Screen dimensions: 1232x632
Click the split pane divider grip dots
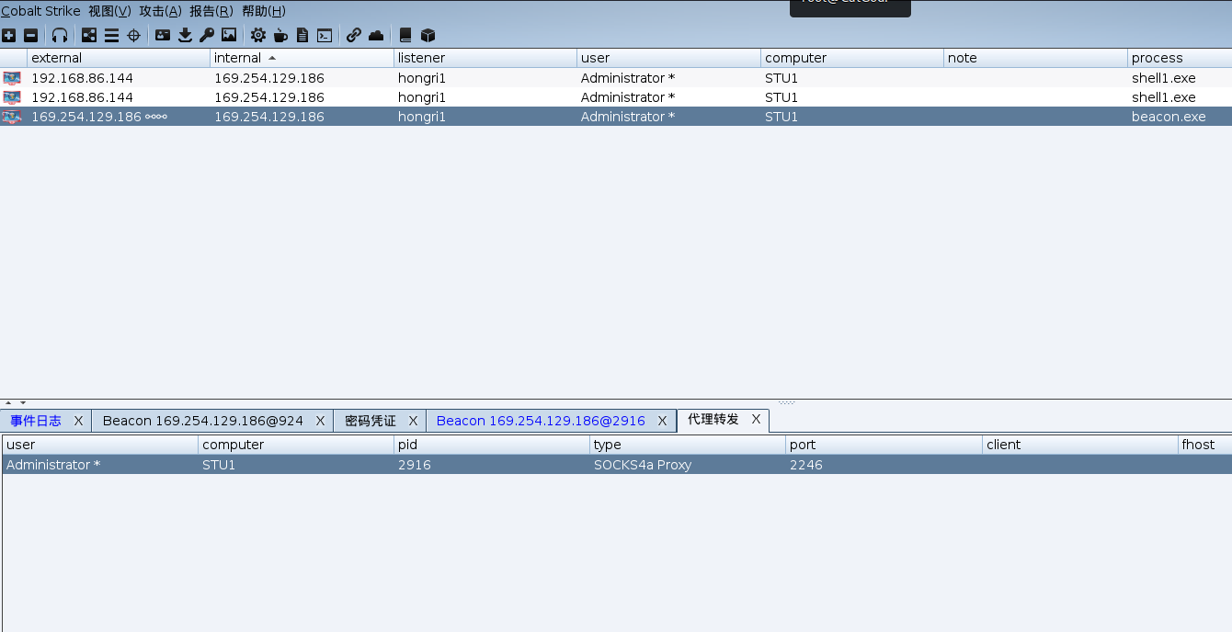coord(787,402)
